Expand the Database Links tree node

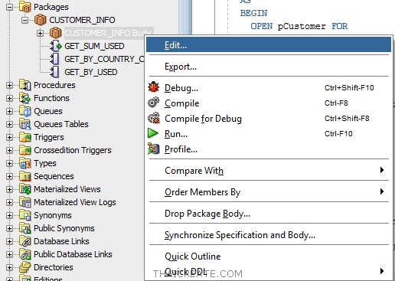point(9,241)
